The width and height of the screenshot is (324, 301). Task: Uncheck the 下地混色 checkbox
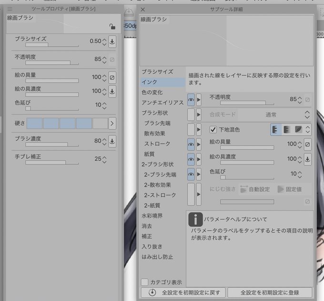(213, 130)
